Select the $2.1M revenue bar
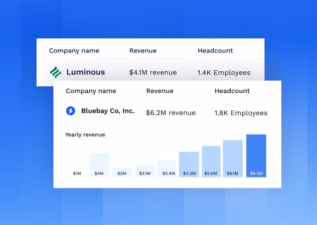This screenshot has width=317, height=225. click(x=145, y=172)
